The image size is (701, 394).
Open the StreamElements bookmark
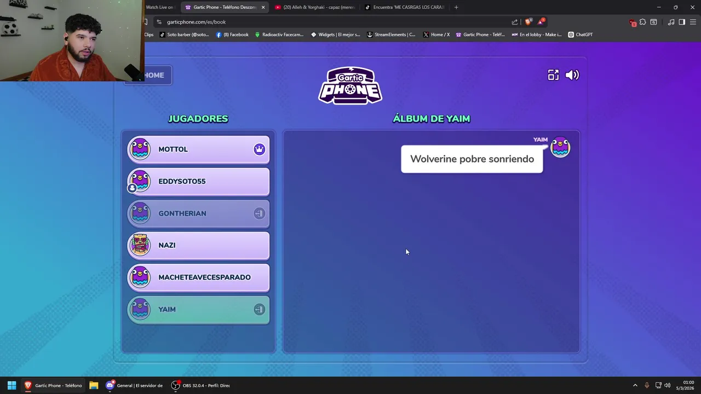[x=391, y=34]
